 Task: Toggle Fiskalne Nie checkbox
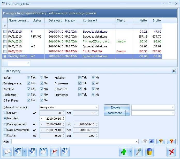(x=93, y=77)
